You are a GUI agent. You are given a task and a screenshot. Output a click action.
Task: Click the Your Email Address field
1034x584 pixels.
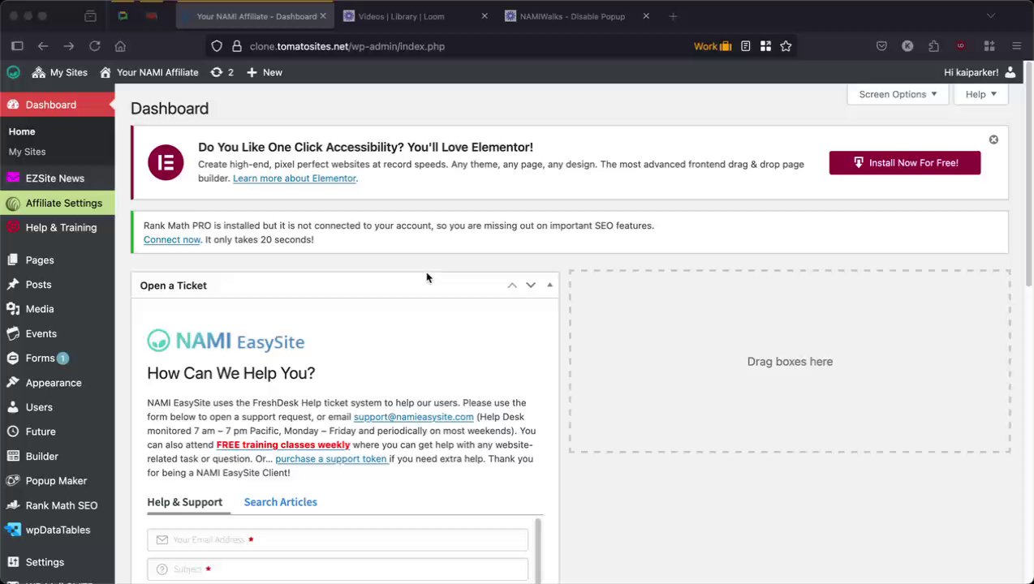coord(338,539)
